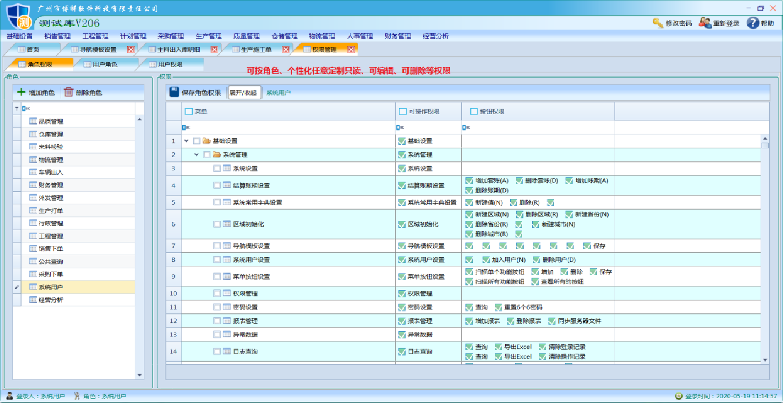The image size is (783, 403).
Task: Click the trash can 删除角色 icon
Action: click(69, 92)
